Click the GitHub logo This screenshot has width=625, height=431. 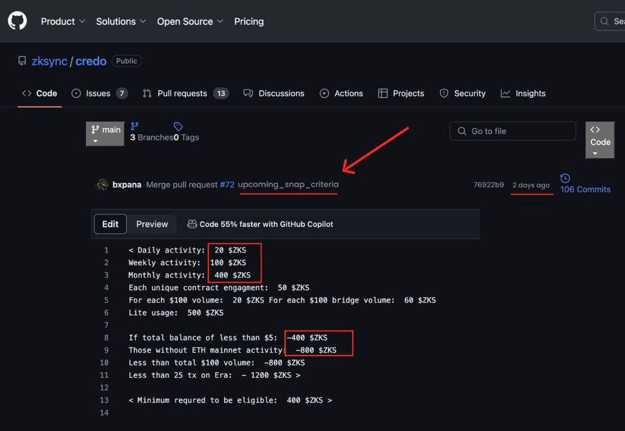(17, 21)
